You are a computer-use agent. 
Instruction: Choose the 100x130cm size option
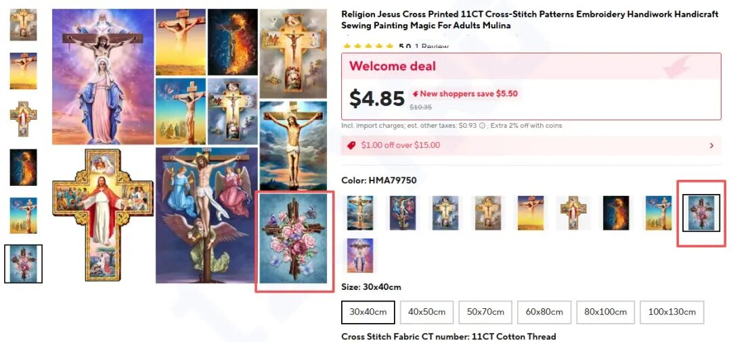click(x=672, y=312)
